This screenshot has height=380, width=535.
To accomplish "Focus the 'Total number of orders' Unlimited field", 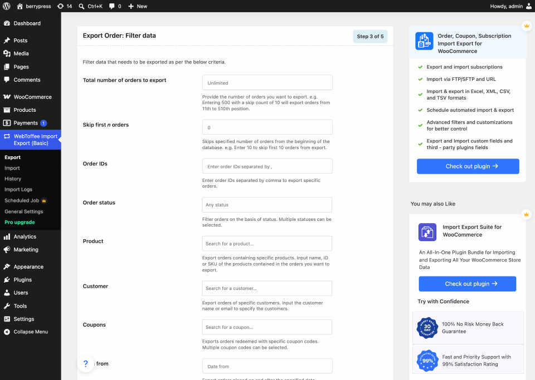I will coord(267,83).
